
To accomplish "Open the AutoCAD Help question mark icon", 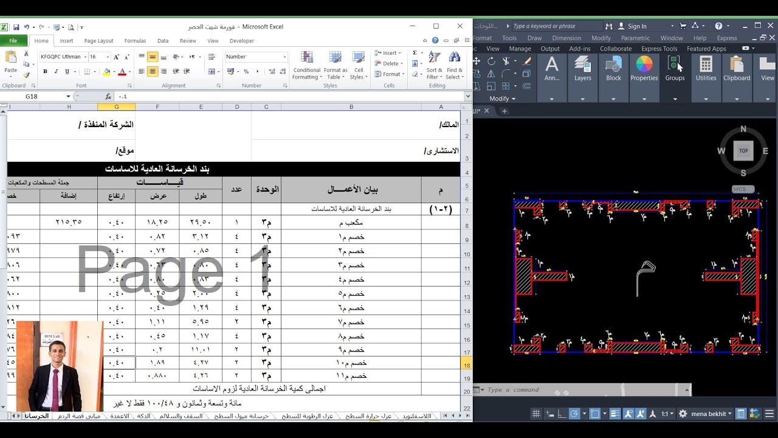I will [718, 26].
